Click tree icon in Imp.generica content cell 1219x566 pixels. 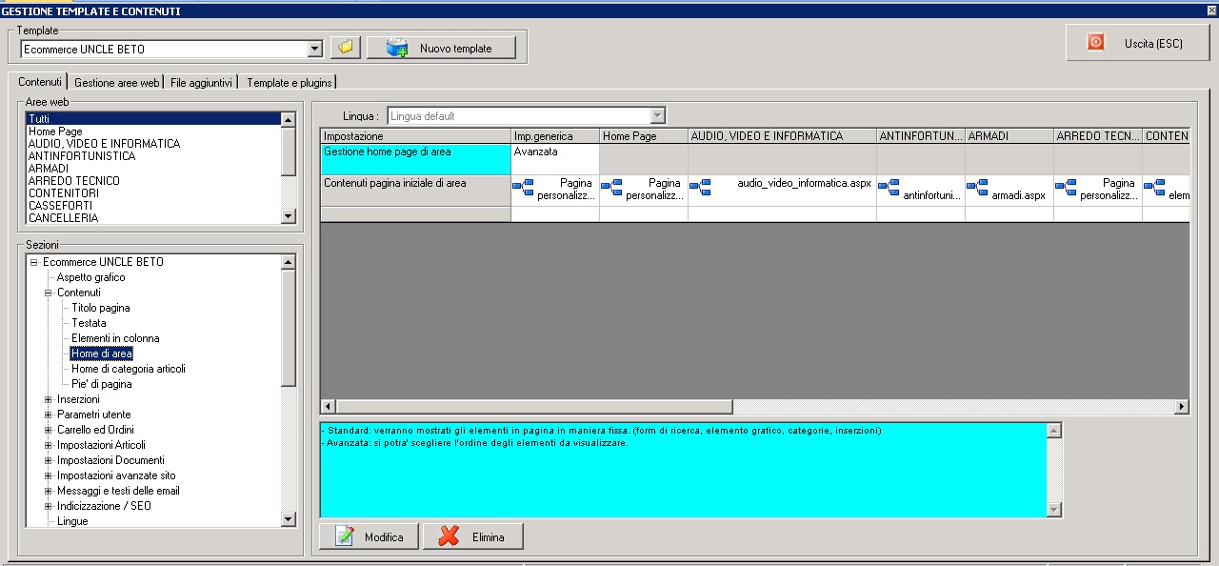[523, 186]
